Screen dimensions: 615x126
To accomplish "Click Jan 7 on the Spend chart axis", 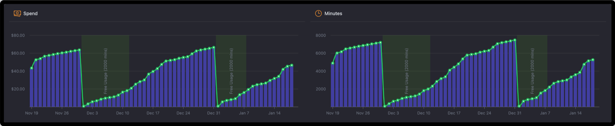I will (x=244, y=113).
